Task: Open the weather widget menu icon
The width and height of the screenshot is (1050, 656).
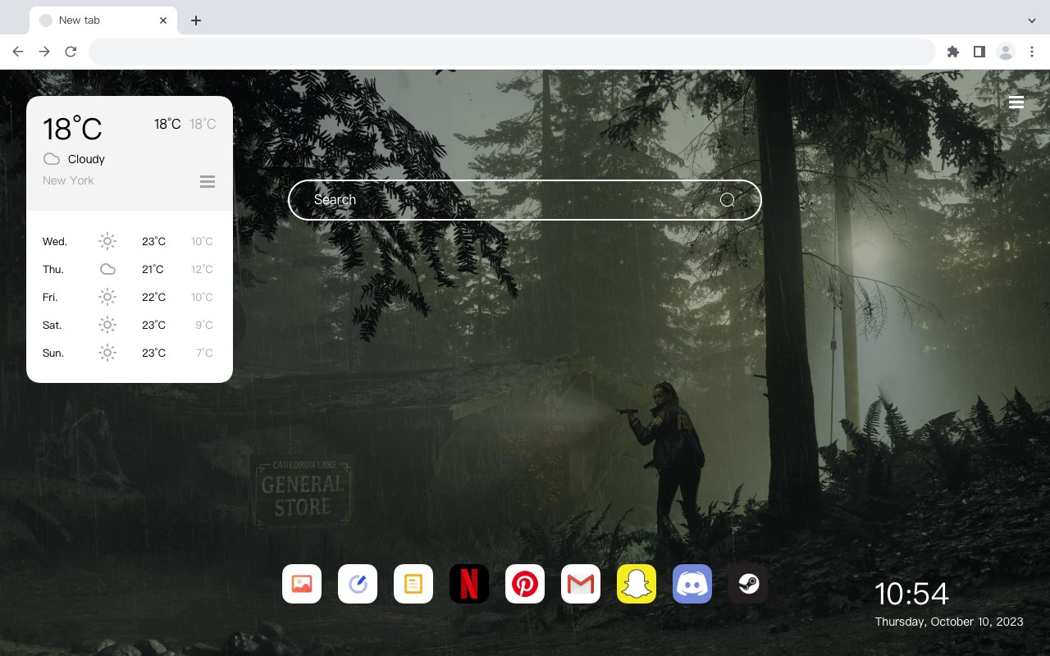Action: coord(208,181)
